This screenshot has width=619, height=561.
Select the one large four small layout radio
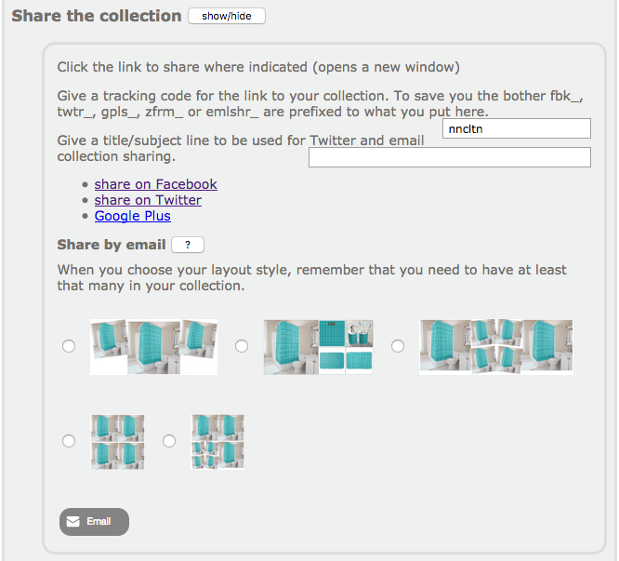[x=242, y=346]
